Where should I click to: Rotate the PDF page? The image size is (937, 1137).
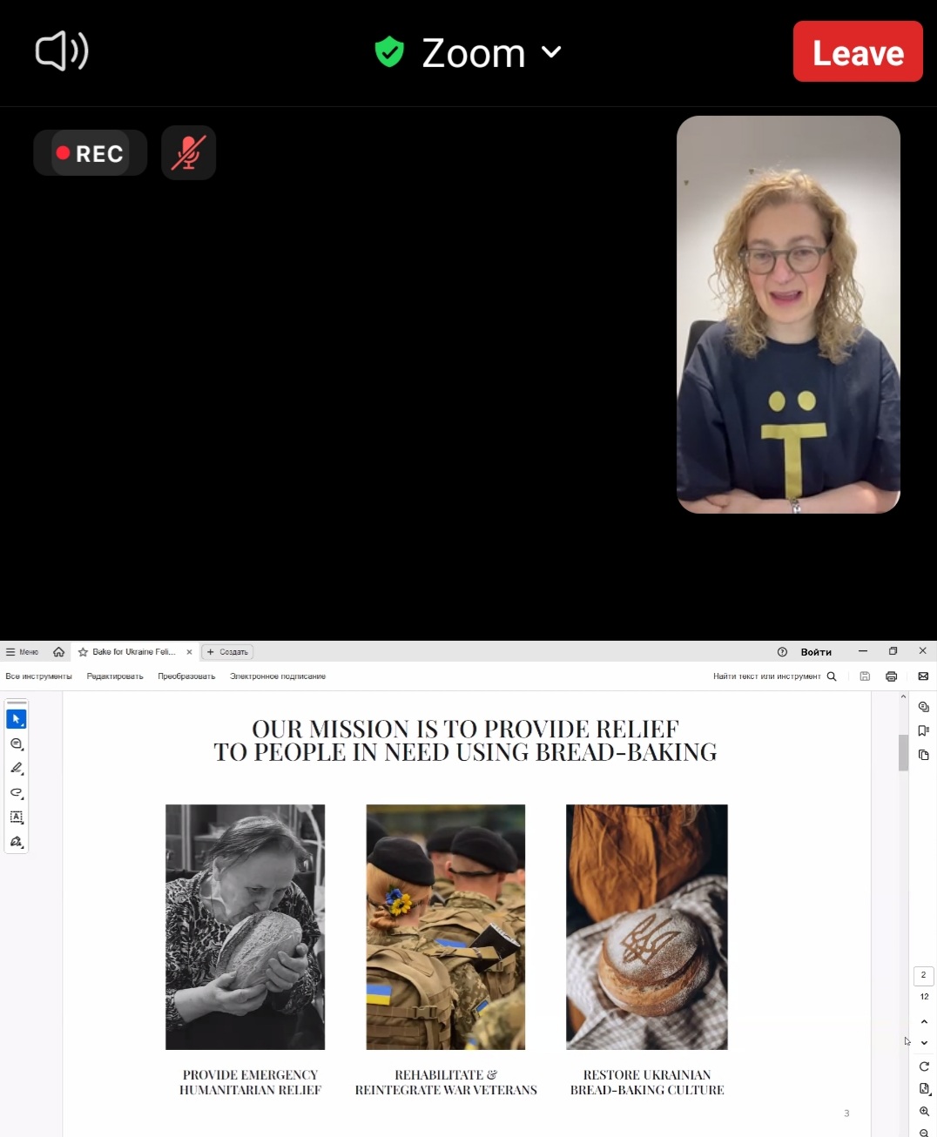tap(924, 1066)
